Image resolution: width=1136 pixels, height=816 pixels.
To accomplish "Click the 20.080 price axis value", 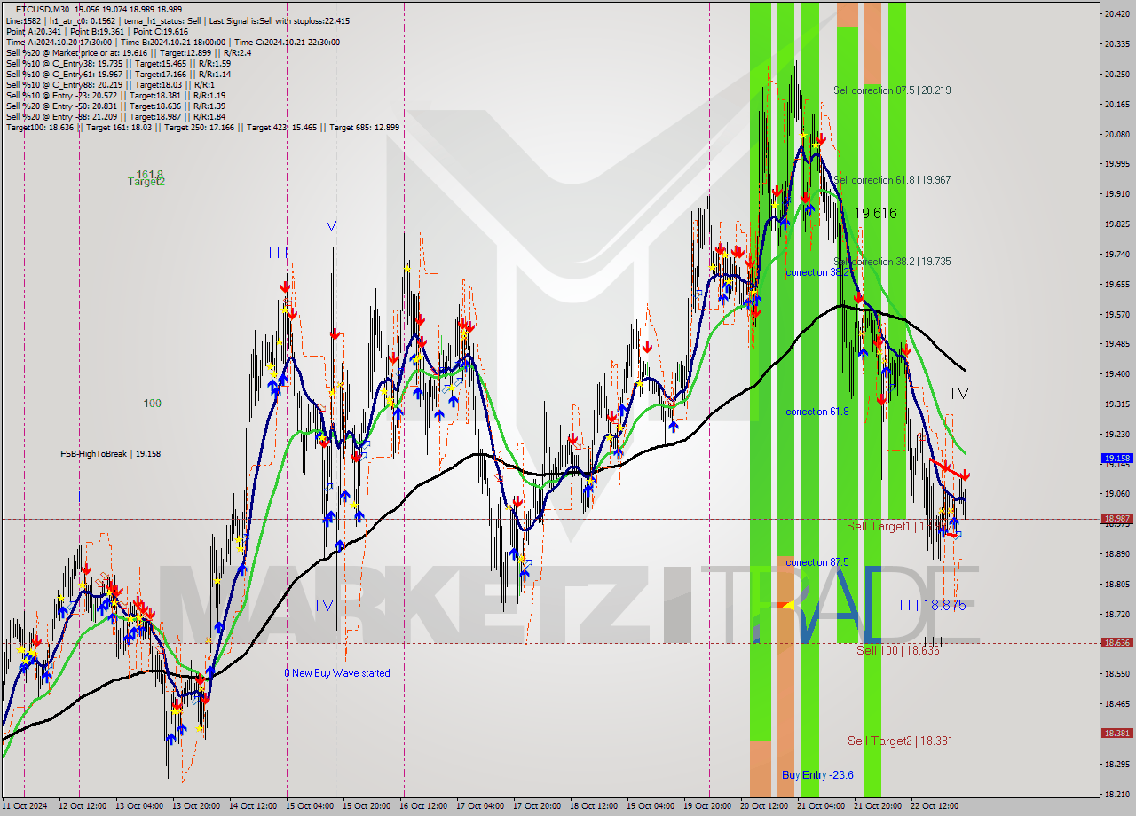I will click(x=1116, y=134).
